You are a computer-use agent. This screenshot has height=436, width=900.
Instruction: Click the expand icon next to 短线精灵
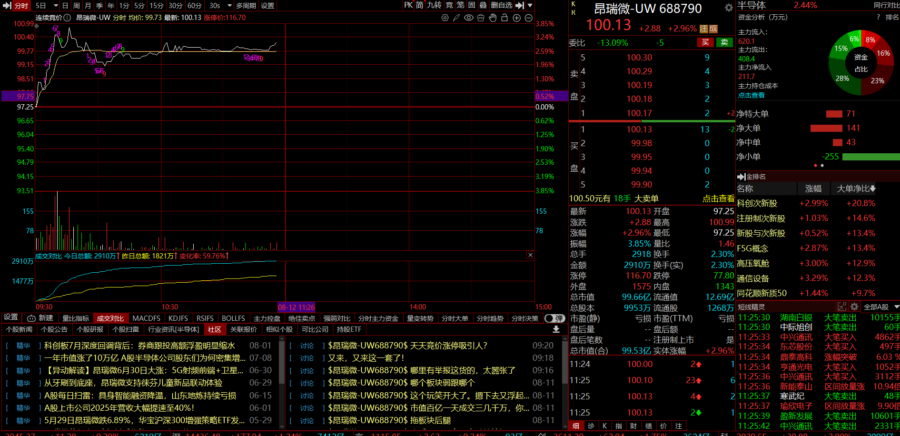point(842,307)
